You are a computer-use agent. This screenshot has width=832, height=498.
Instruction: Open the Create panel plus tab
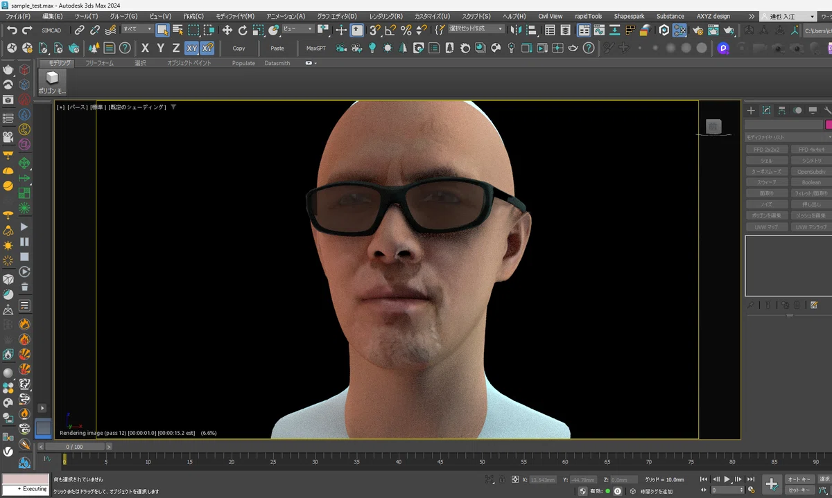(x=751, y=110)
